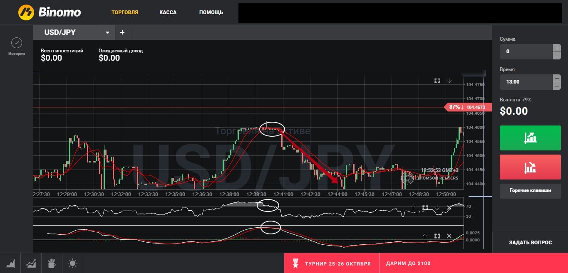Decrease Время with minus stepper

(x=557, y=86)
